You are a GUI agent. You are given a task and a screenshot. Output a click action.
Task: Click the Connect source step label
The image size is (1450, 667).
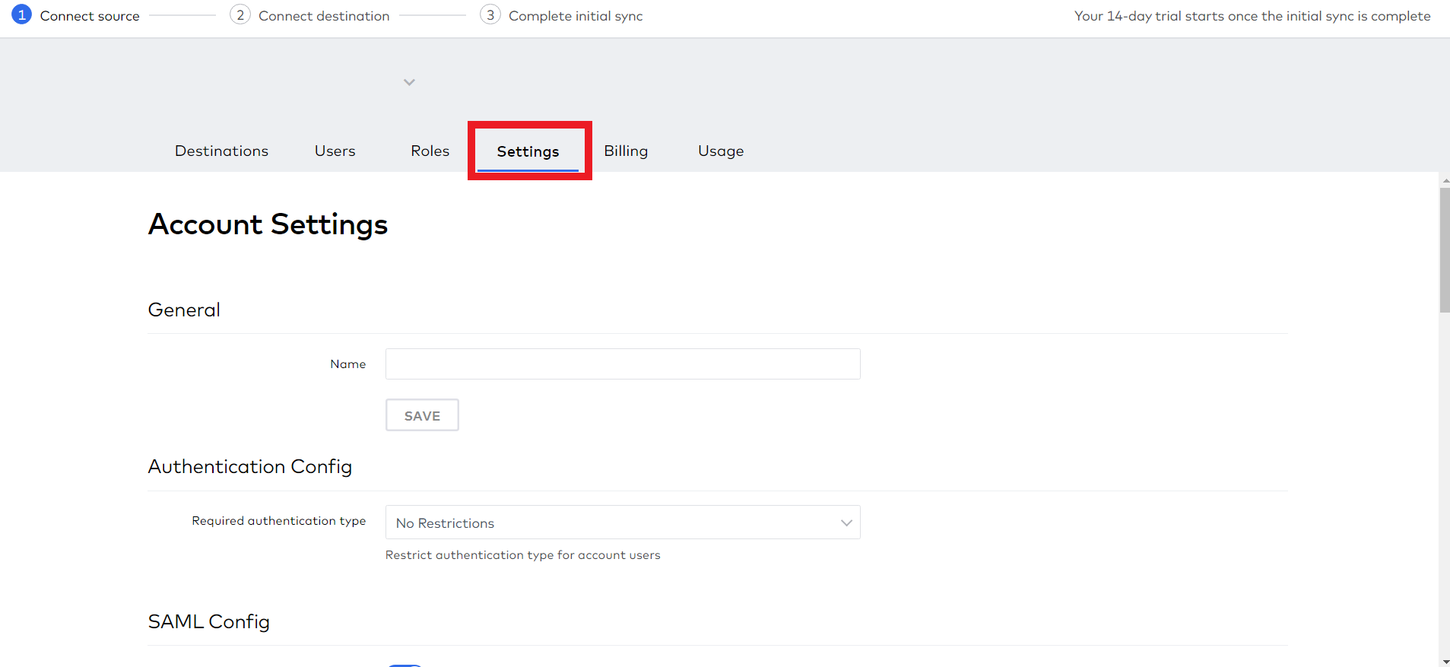click(90, 16)
